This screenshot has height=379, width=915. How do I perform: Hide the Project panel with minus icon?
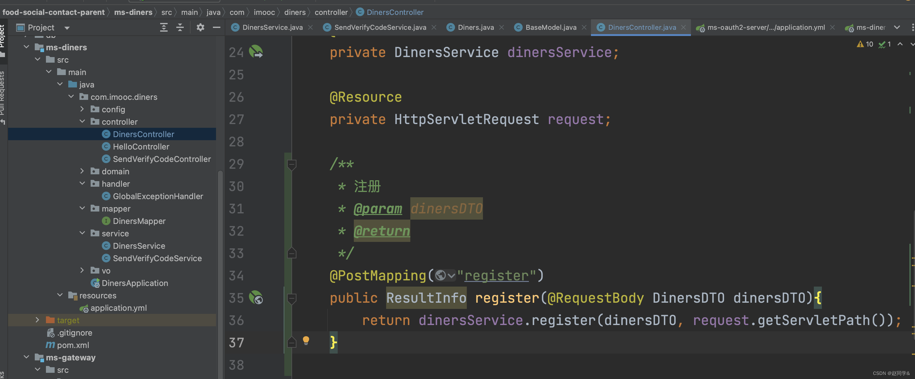coord(216,27)
